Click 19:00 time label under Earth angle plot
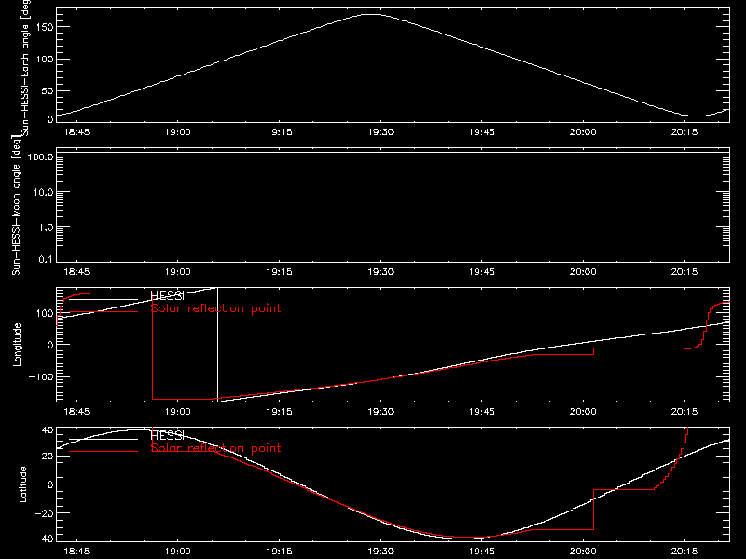 coord(178,132)
